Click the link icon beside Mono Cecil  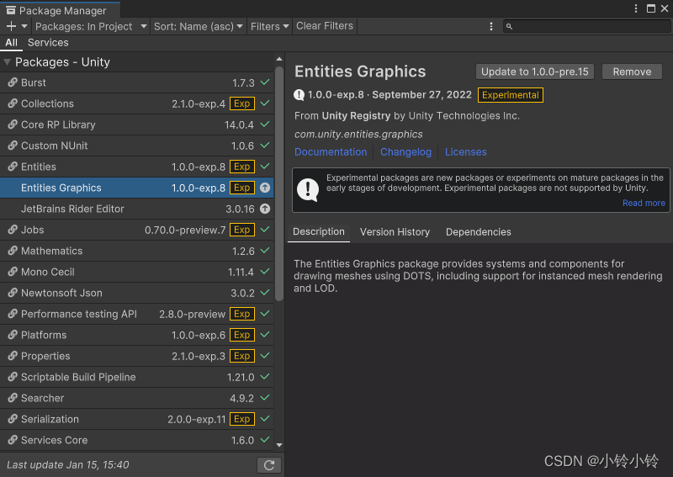click(x=13, y=272)
